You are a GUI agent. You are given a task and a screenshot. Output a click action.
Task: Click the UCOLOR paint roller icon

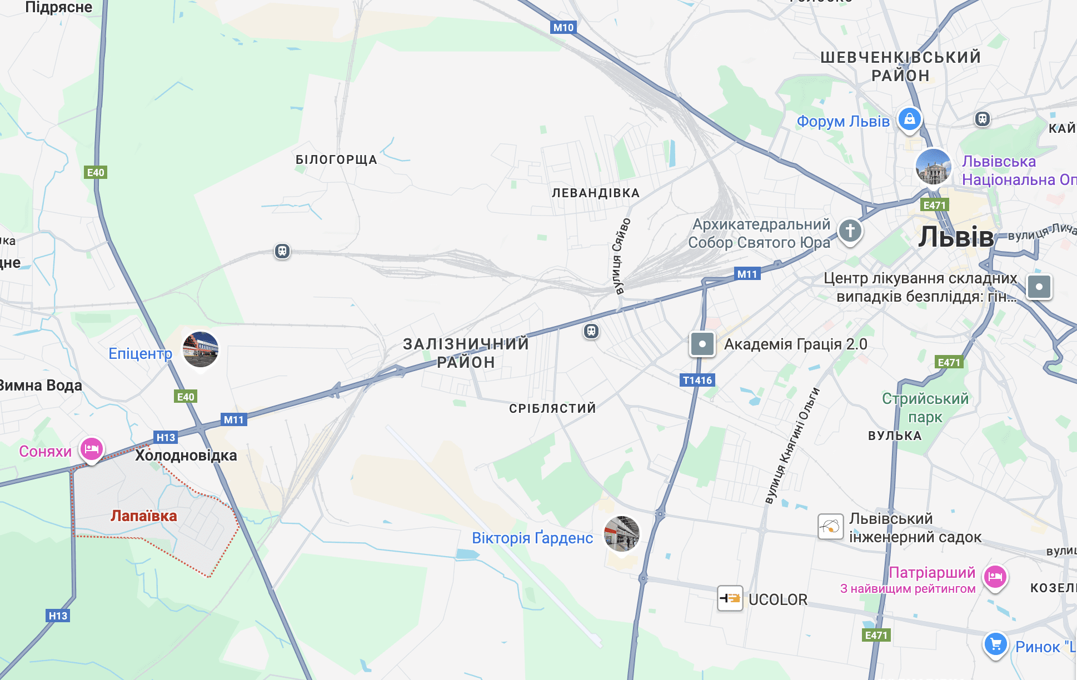[x=730, y=598]
